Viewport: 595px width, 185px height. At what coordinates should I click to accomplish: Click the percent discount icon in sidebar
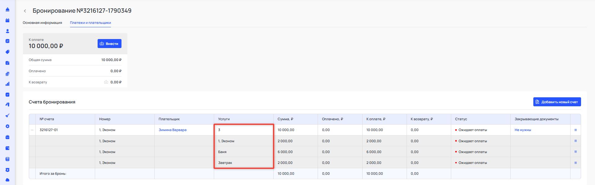point(7,41)
